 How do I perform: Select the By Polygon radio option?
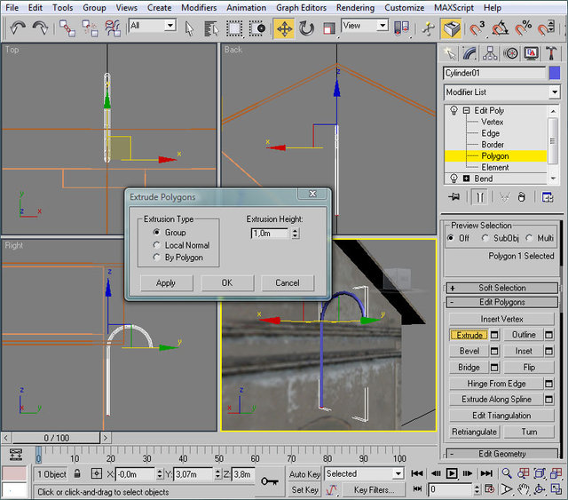coord(157,258)
